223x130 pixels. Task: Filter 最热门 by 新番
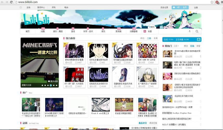pos(198,46)
